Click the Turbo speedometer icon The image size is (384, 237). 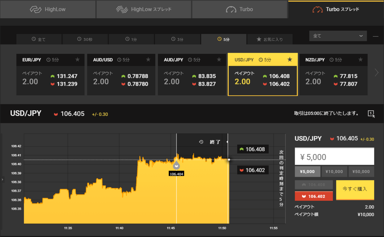coord(230,9)
